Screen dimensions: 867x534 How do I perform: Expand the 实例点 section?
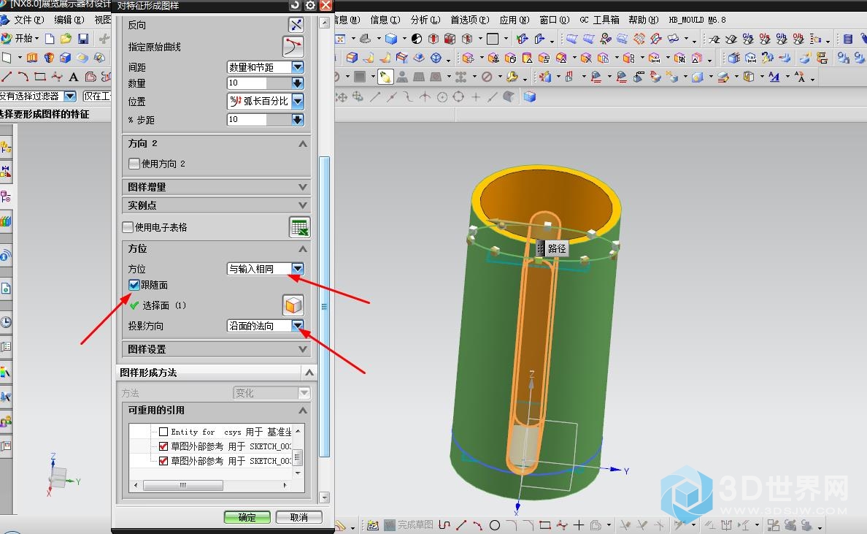(302, 205)
